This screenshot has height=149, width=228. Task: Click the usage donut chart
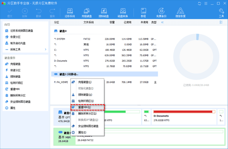click(196, 57)
